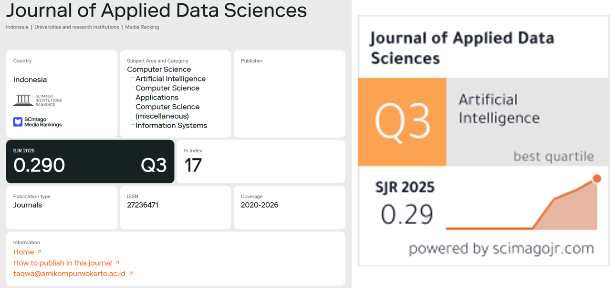
Task: Select Artificial Intelligence category in tree
Action: pos(170,79)
